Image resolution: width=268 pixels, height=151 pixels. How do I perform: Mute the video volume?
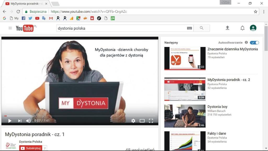pos(28,121)
